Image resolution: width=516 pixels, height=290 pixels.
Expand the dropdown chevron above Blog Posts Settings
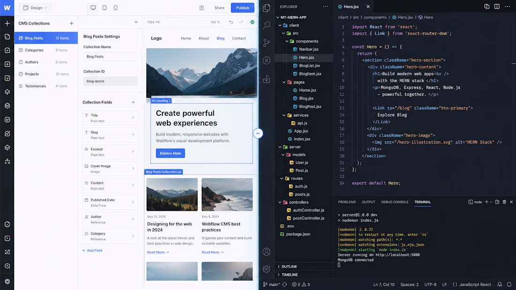coord(136,22)
